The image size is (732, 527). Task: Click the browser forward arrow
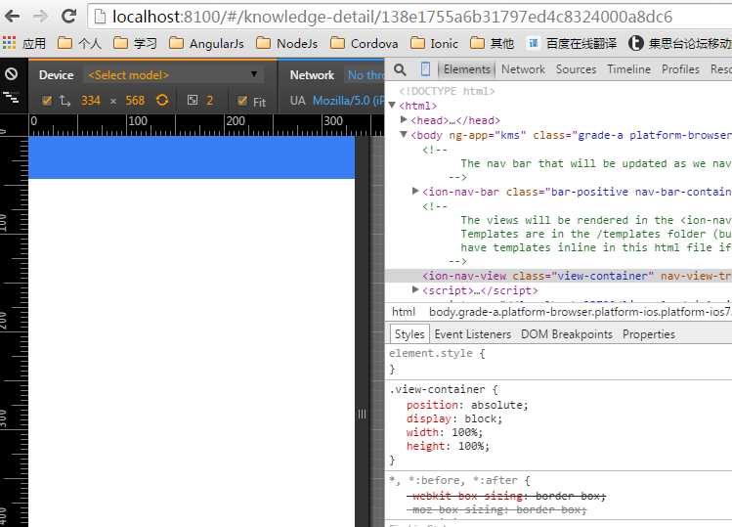click(41, 17)
